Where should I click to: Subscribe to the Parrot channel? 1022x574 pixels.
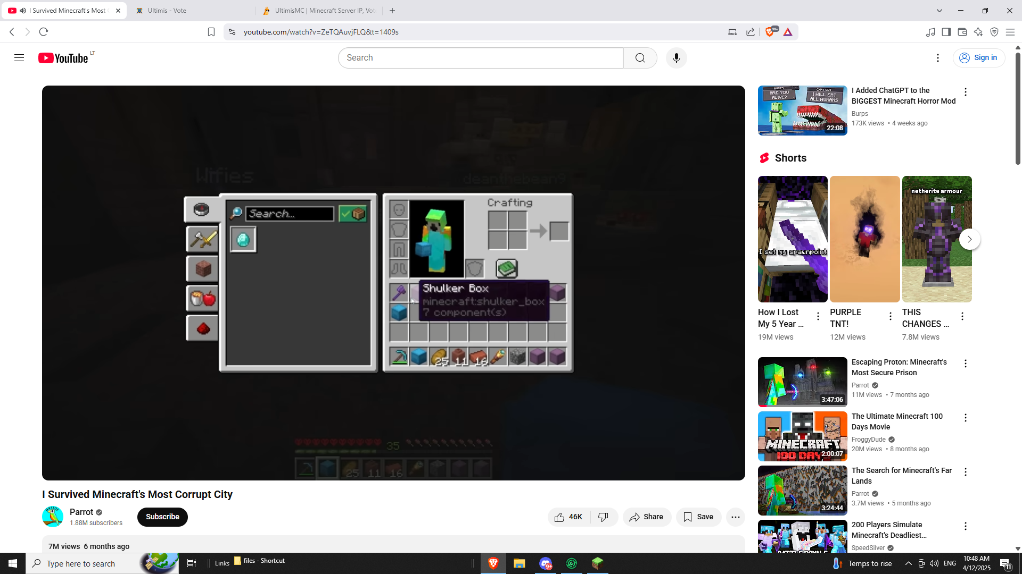[x=162, y=517]
